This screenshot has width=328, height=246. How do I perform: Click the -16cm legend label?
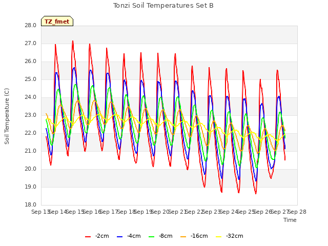(199, 236)
